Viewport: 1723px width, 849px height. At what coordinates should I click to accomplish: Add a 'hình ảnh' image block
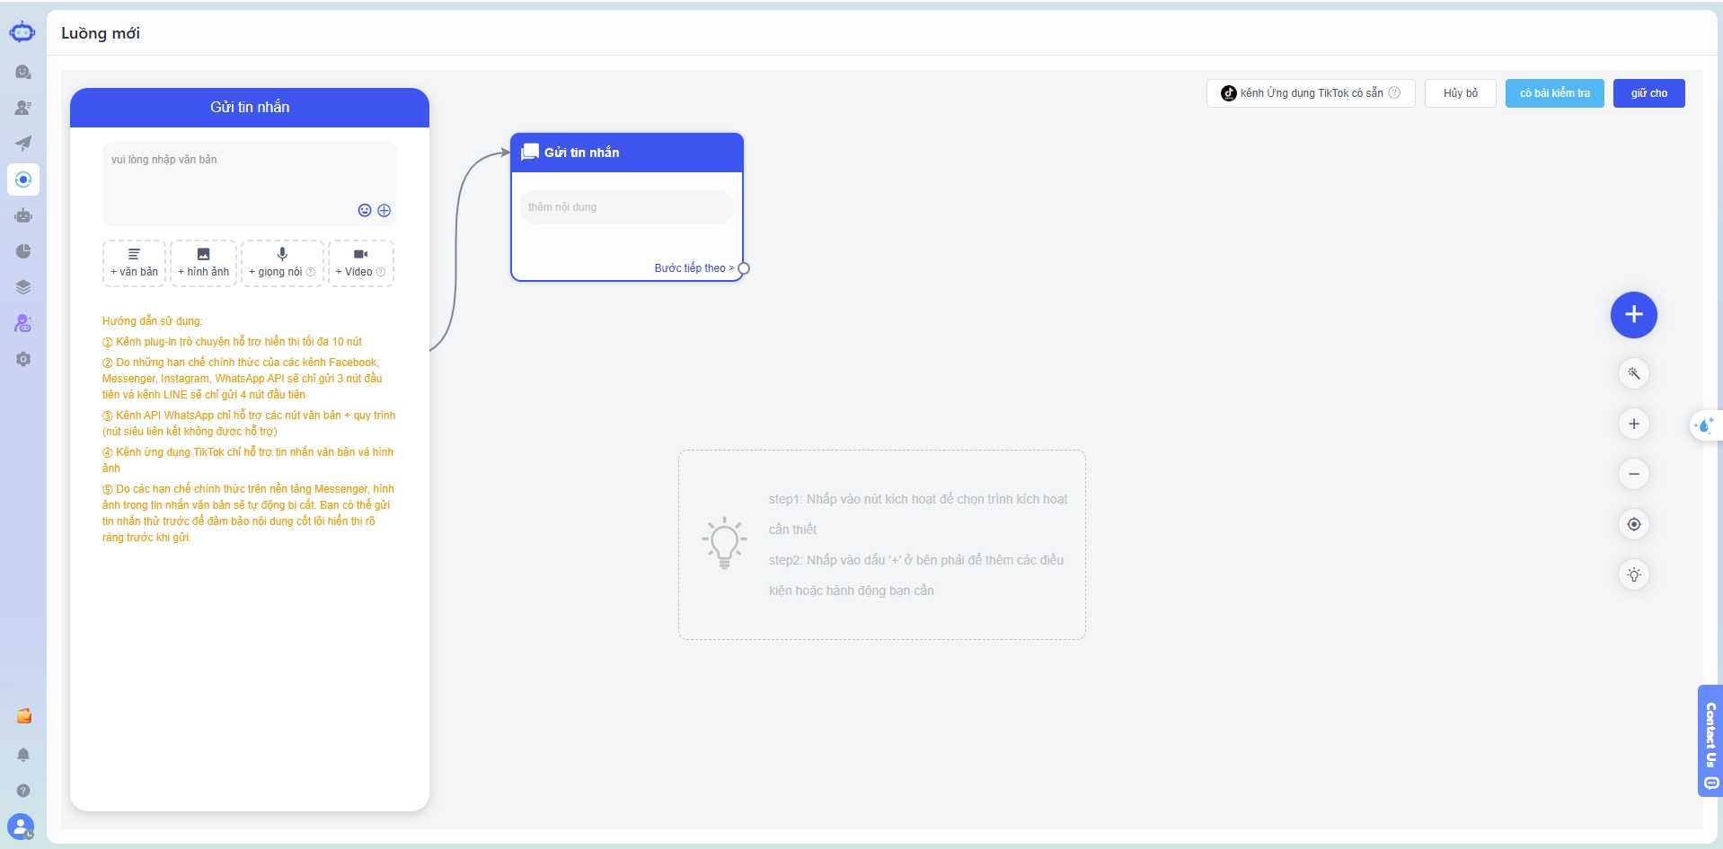tap(203, 263)
